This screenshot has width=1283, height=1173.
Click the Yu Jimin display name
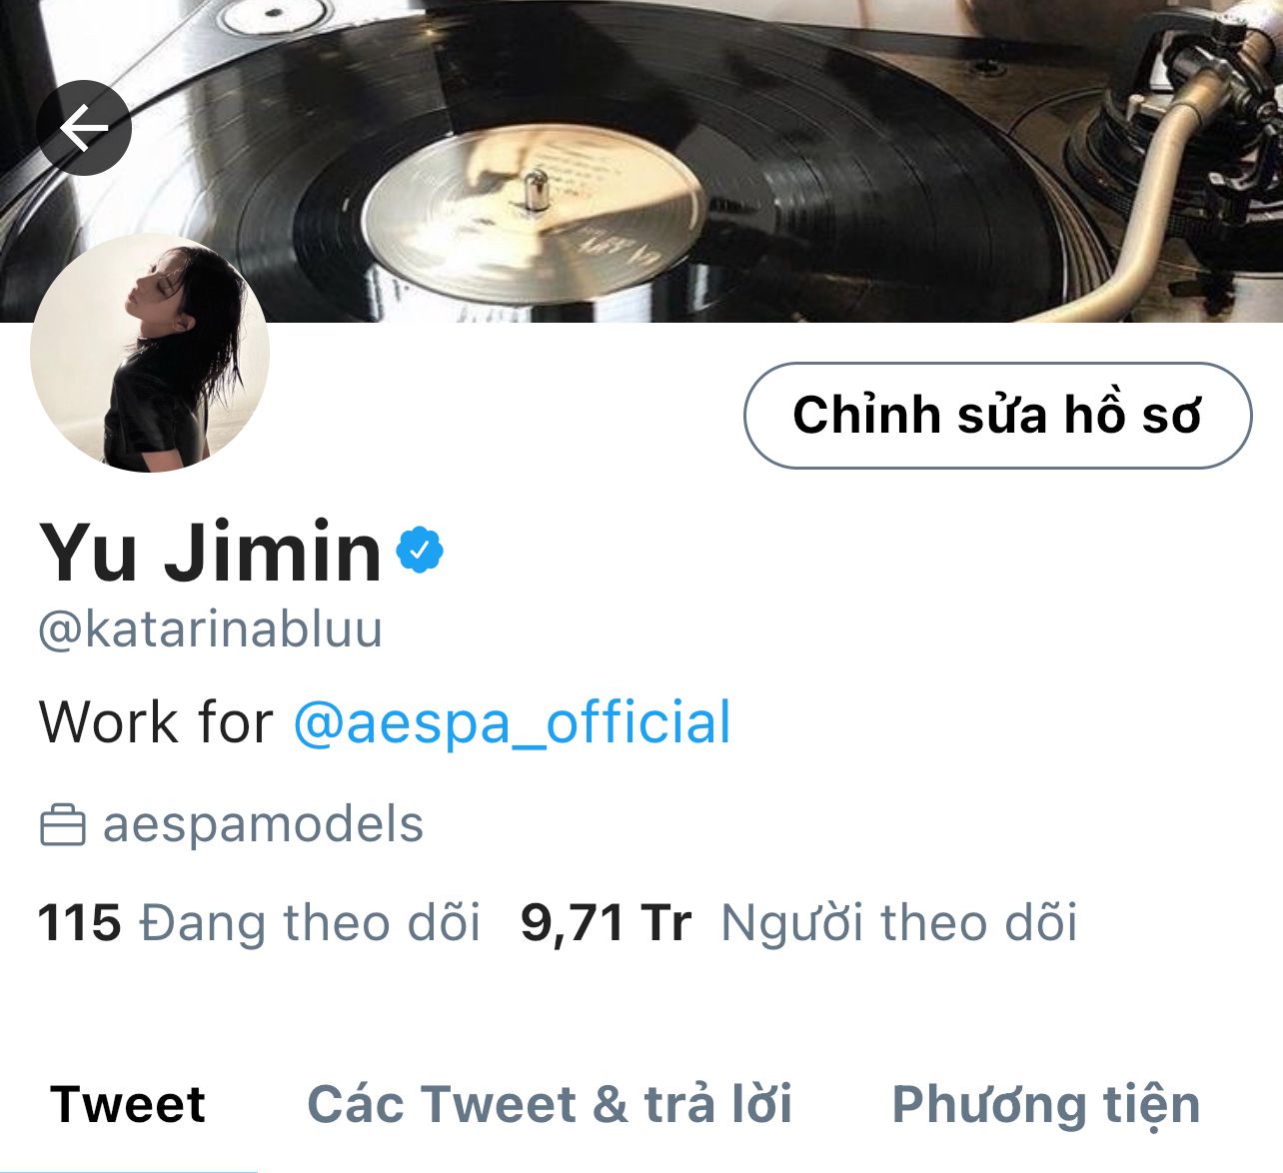point(211,552)
